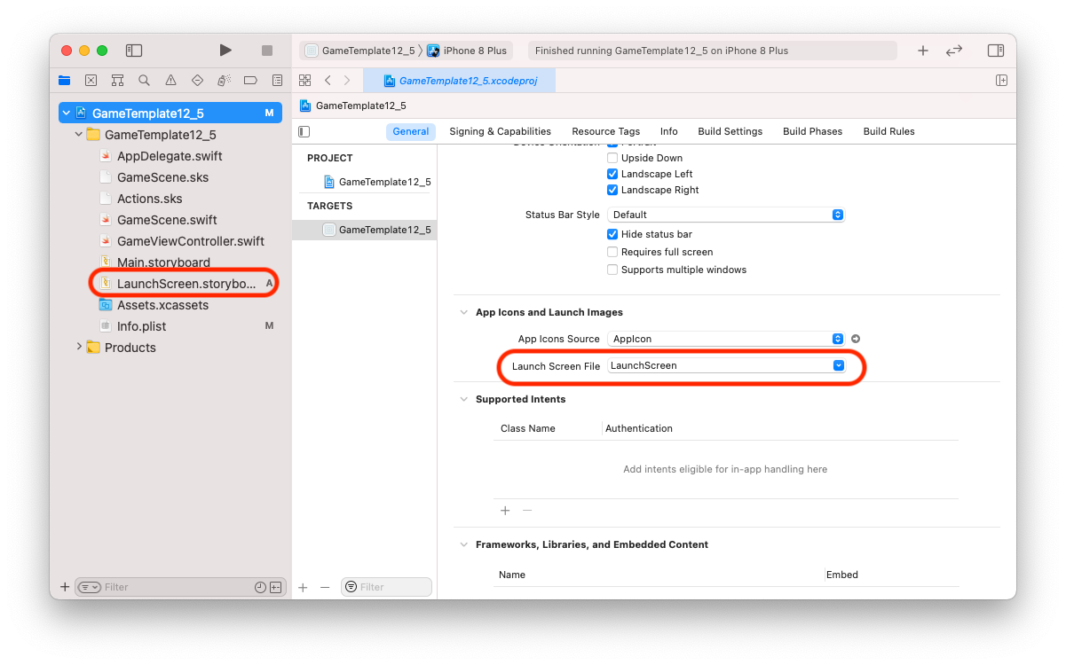
Task: Enable Upside Down orientation
Action: click(x=612, y=158)
